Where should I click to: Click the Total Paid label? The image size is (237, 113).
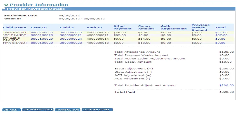pyautogui.click(x=125, y=92)
